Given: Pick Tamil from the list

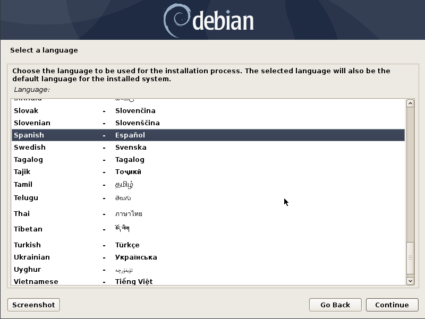Looking at the screenshot, I should (208, 184).
